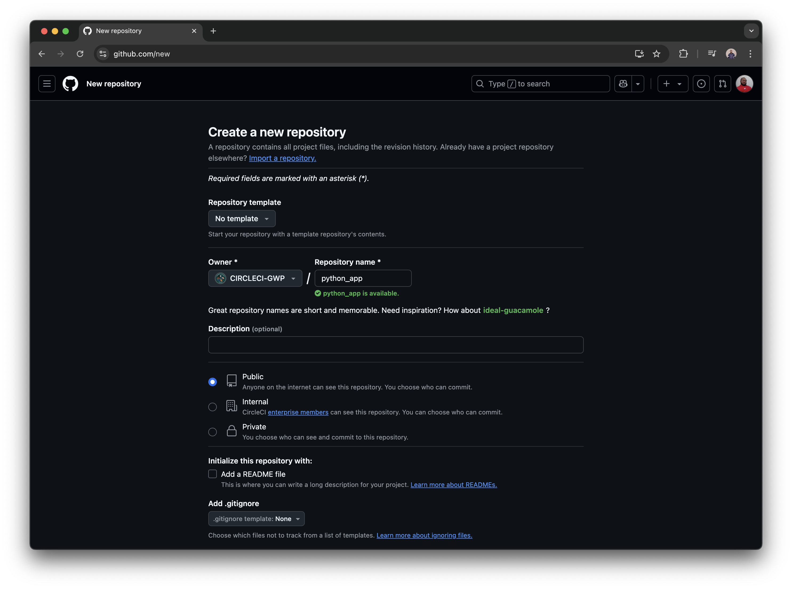Viewport: 792px width, 589px height.
Task: Open Learn more about READMEs link
Action: (453, 485)
